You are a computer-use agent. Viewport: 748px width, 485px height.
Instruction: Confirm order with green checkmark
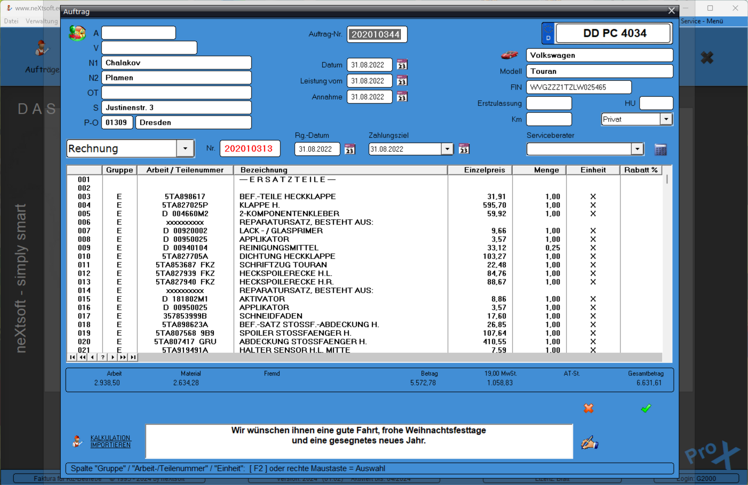tap(646, 408)
